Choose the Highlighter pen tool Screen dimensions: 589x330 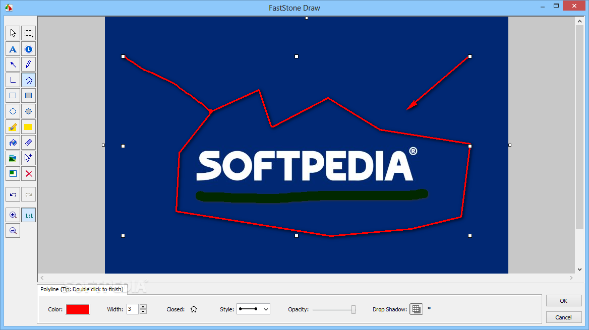[13, 127]
